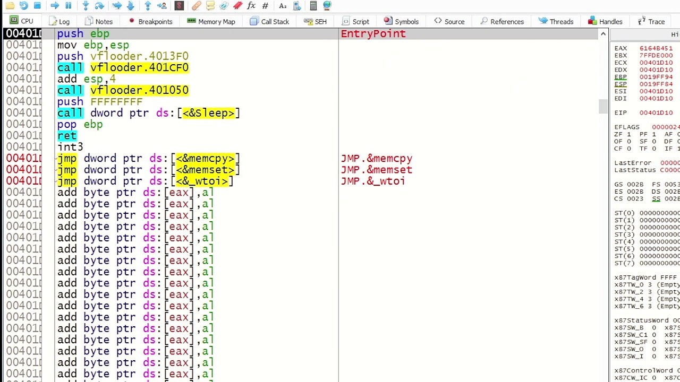Switch to the Script tab
The height and width of the screenshot is (382, 680).
click(355, 21)
